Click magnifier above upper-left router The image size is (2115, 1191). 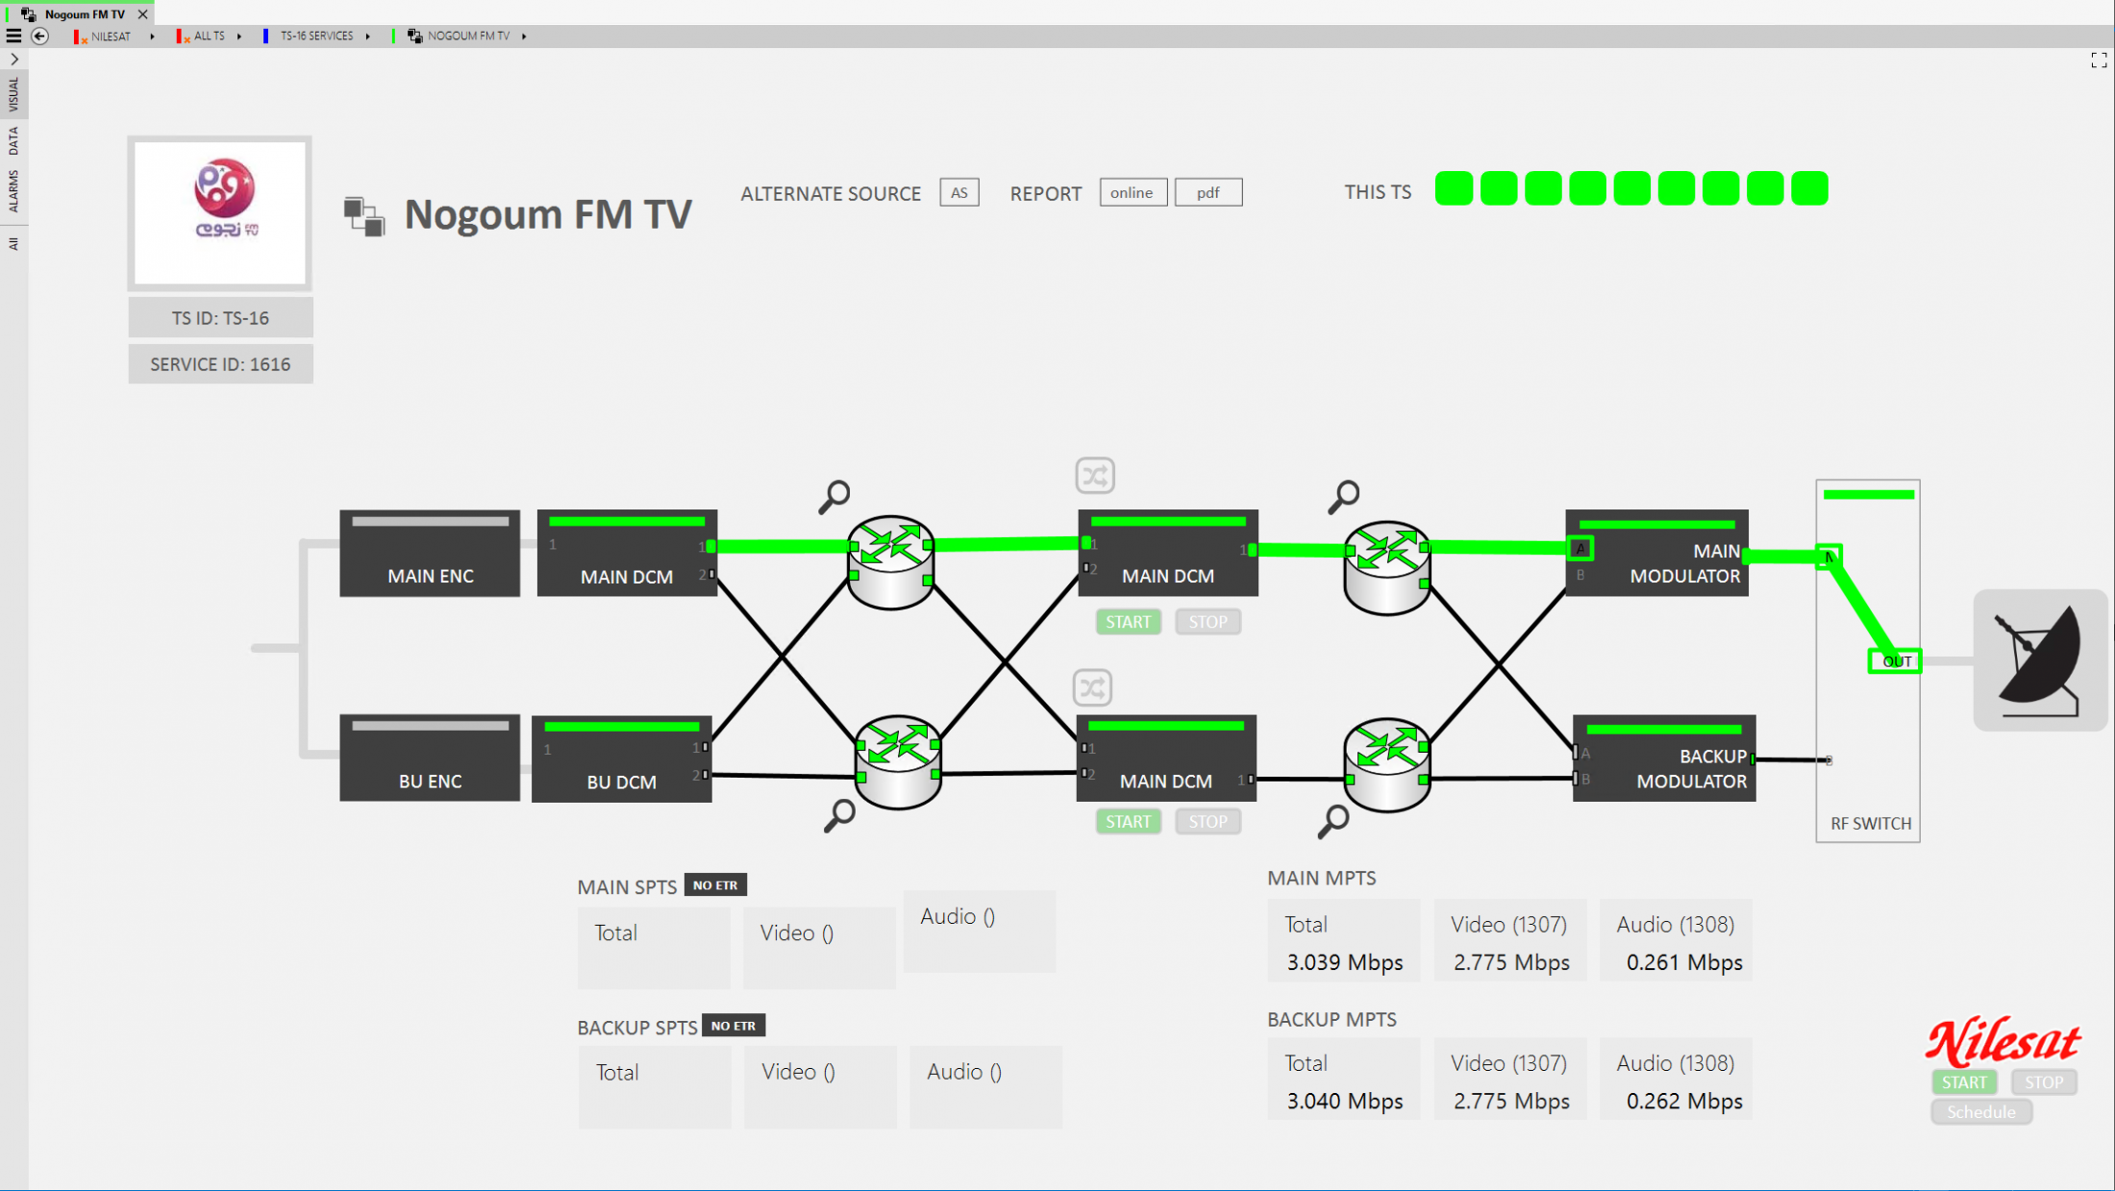834,496
